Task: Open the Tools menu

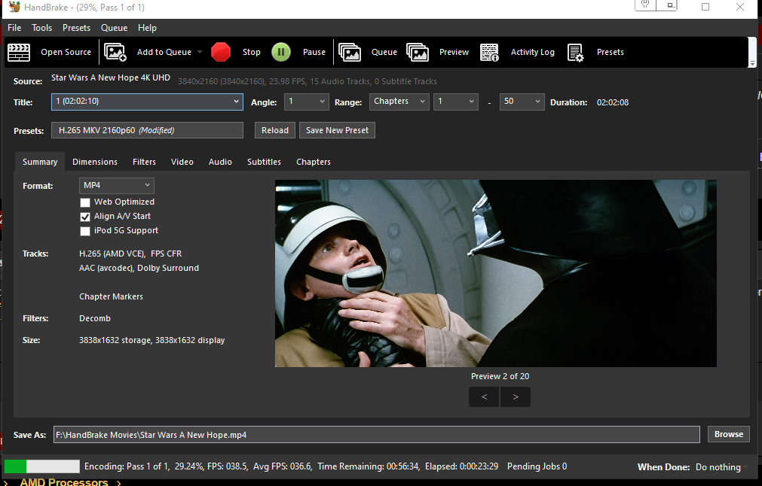Action: [x=41, y=28]
